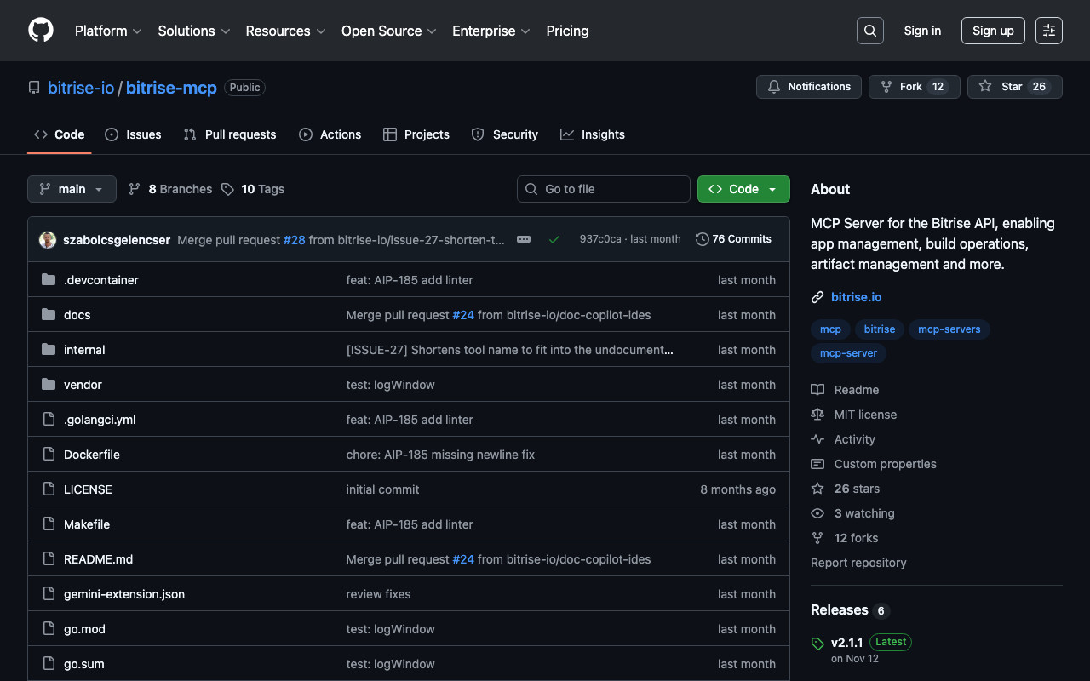Image resolution: width=1090 pixels, height=681 pixels.
Task: Turn on repository Notifications
Action: (808, 87)
